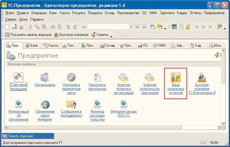Image resolution: width=230 pixels, height=147 pixels.
Task: Click the Сообщение в техподдержку envelope icon
Action: [x=71, y=105]
